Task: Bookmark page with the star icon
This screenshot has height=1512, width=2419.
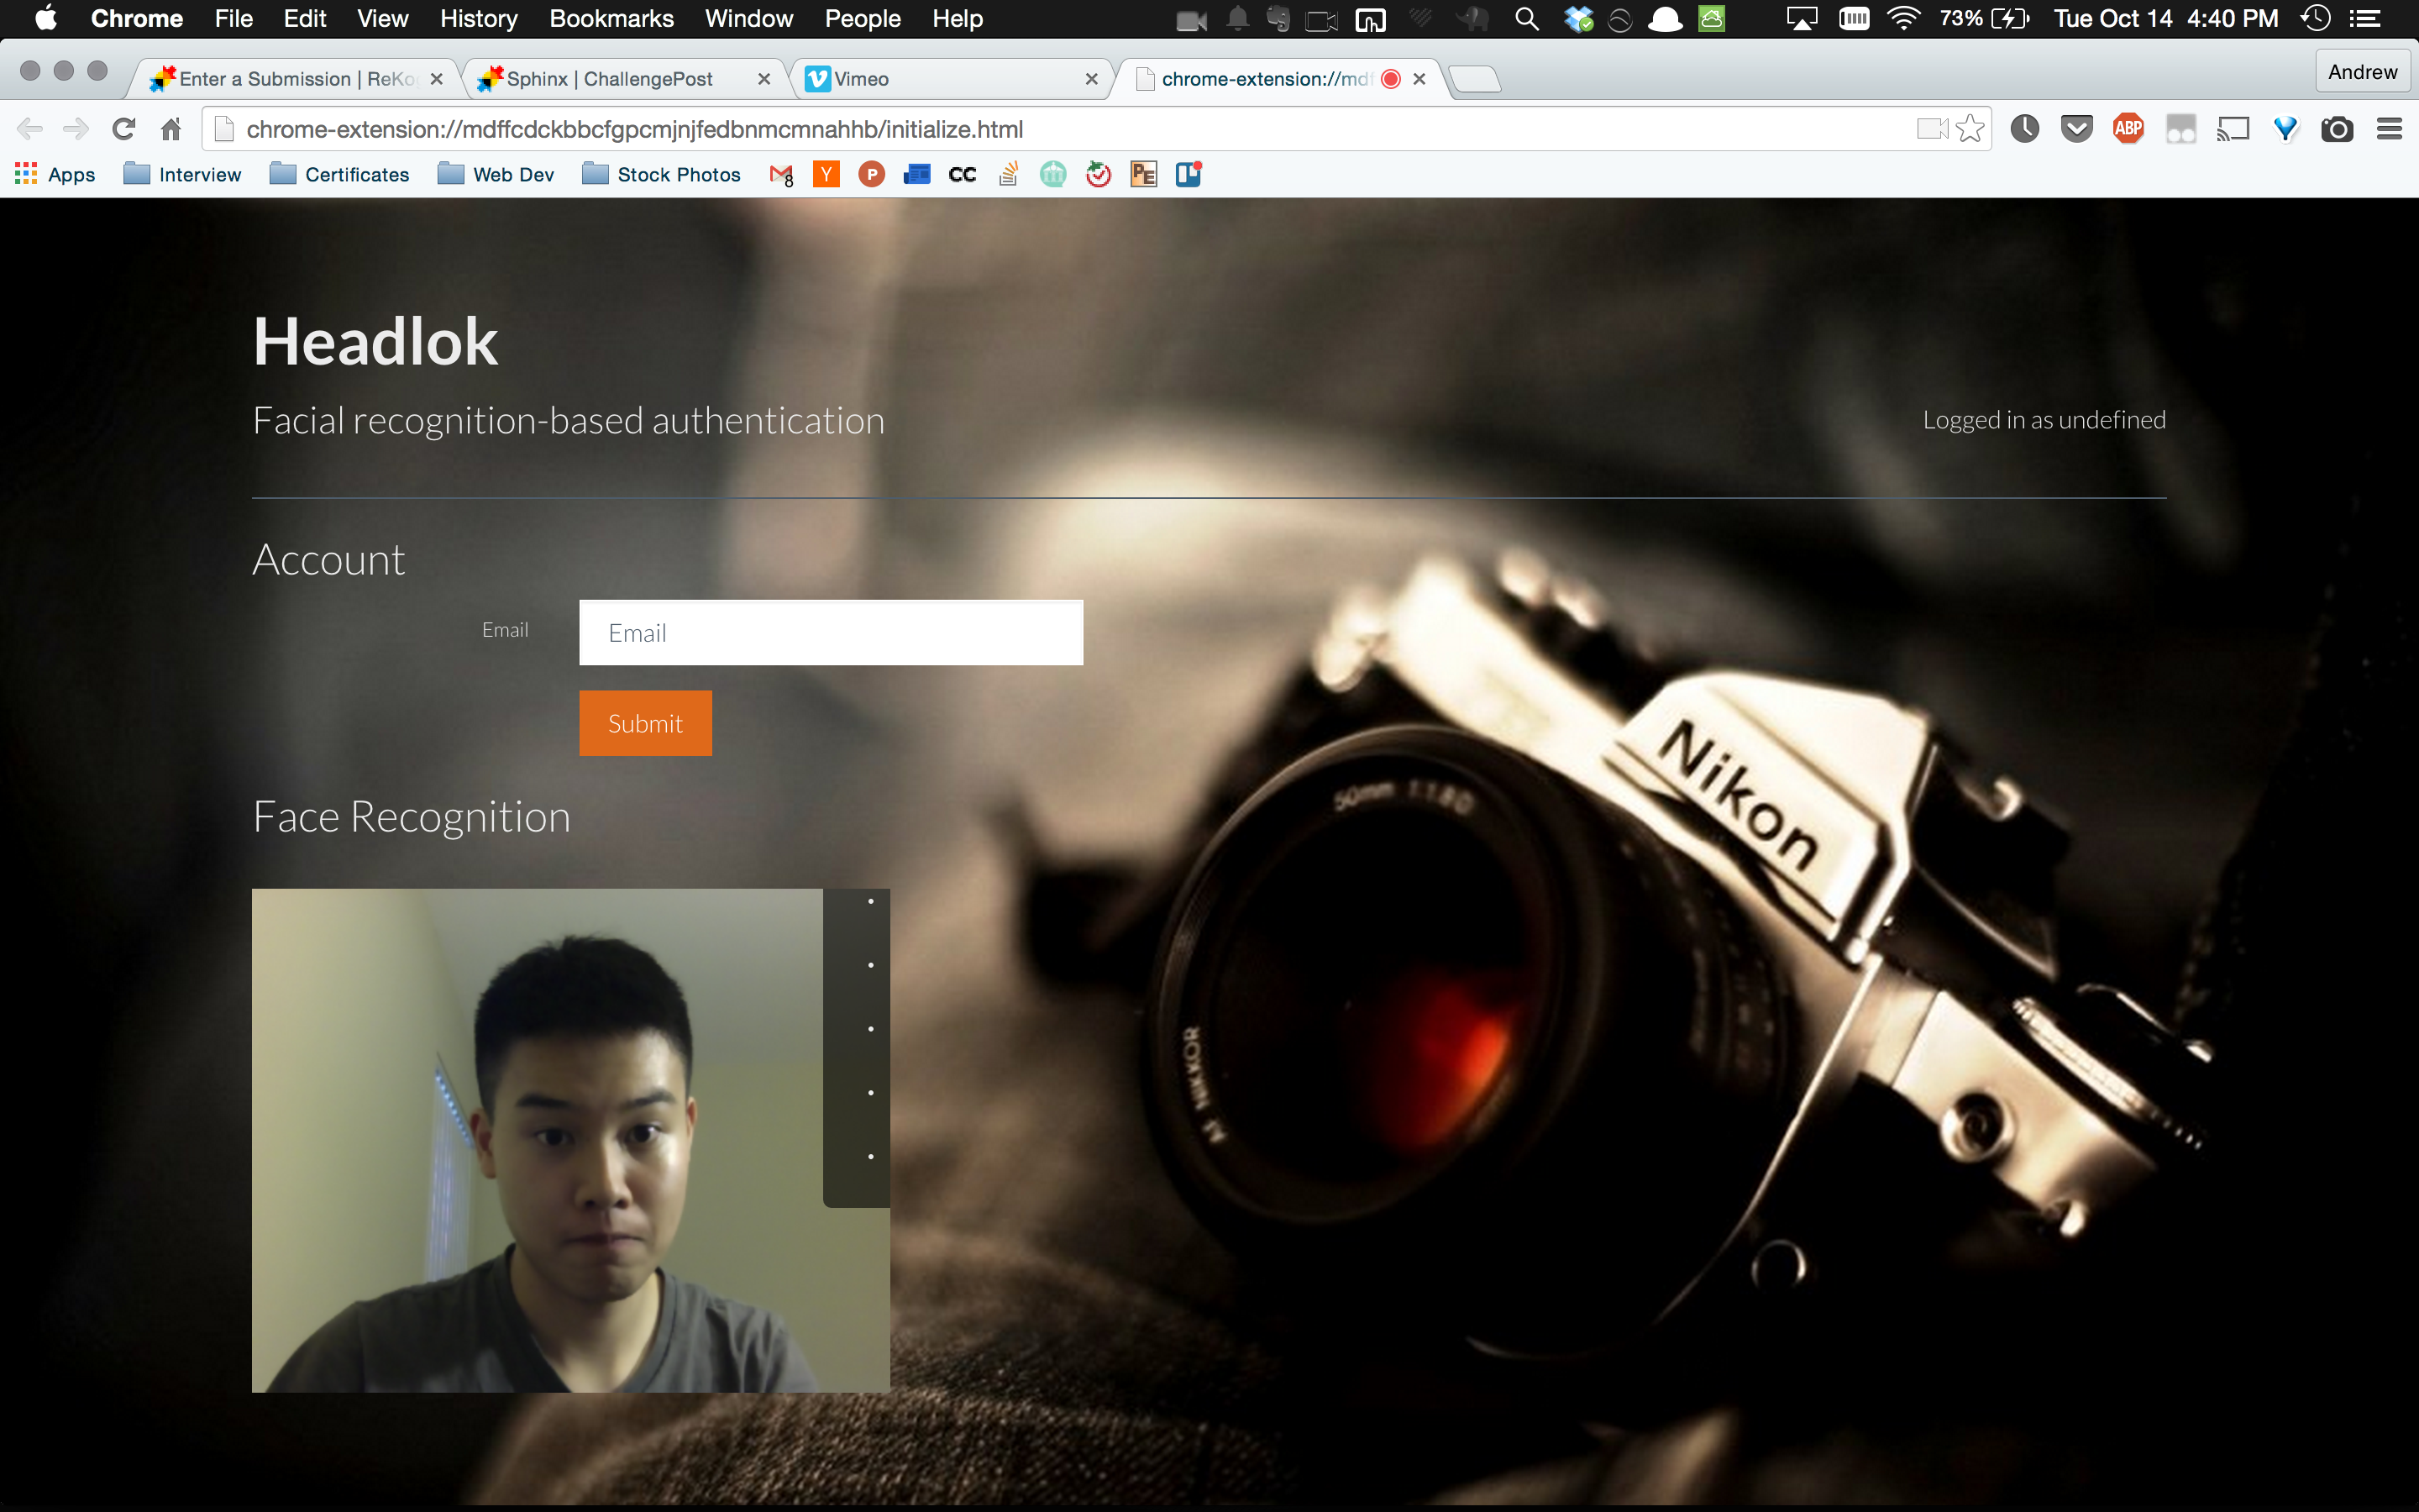Action: click(x=1969, y=129)
